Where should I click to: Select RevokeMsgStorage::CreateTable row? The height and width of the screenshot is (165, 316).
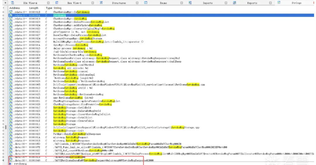161,121
